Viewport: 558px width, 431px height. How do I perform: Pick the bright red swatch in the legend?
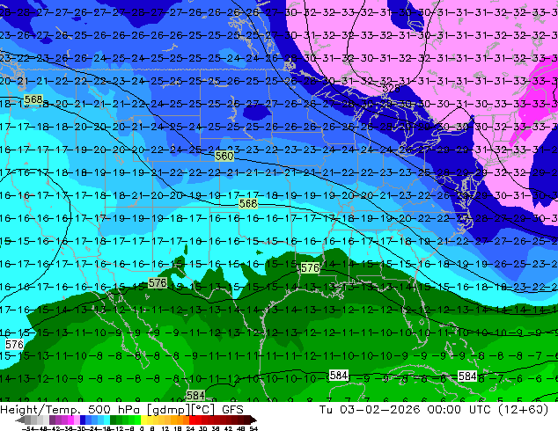[192, 420]
